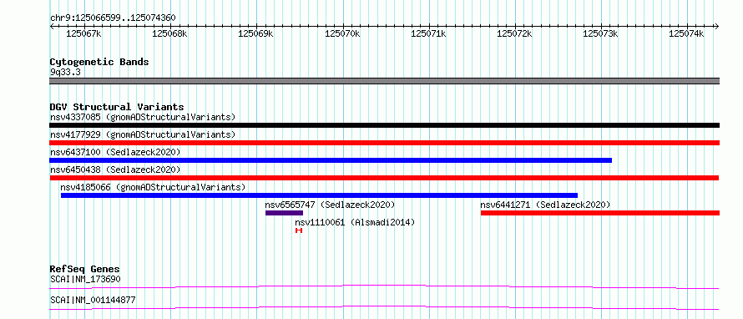
Task: Click the blue bar for nsv4185066
Action: [320, 195]
